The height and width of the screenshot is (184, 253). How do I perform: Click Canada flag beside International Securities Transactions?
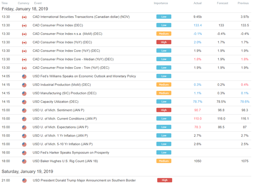pyautogui.click(x=25, y=17)
